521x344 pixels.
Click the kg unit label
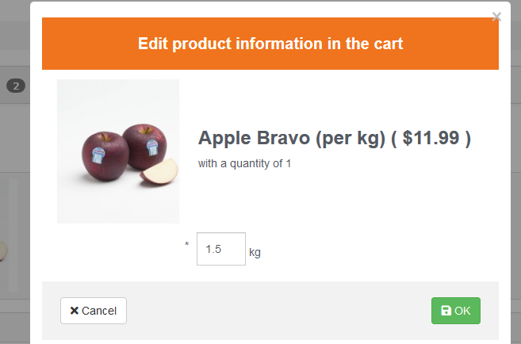point(255,253)
